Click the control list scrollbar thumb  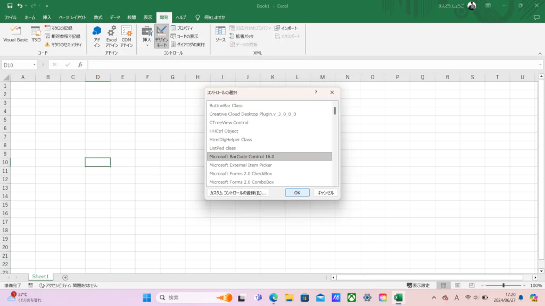pos(335,110)
